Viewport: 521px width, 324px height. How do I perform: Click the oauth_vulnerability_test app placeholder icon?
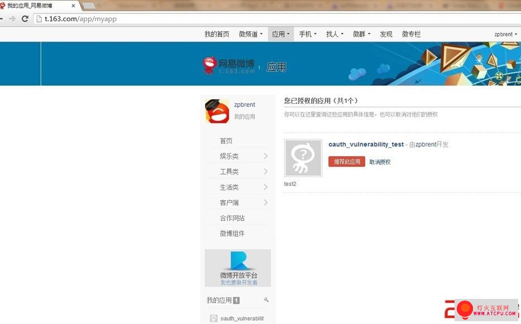[x=303, y=158]
